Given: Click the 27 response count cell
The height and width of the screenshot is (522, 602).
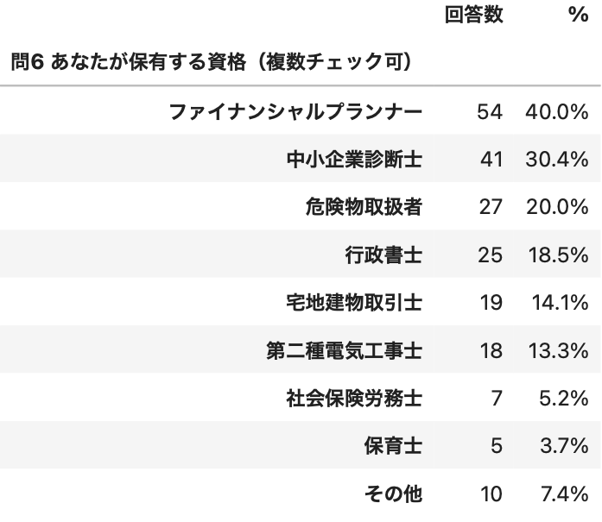Looking at the screenshot, I should coord(491,207).
